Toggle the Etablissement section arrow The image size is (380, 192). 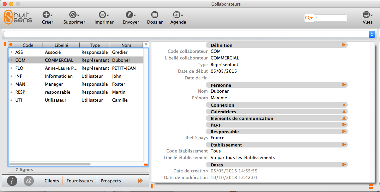click(344, 144)
